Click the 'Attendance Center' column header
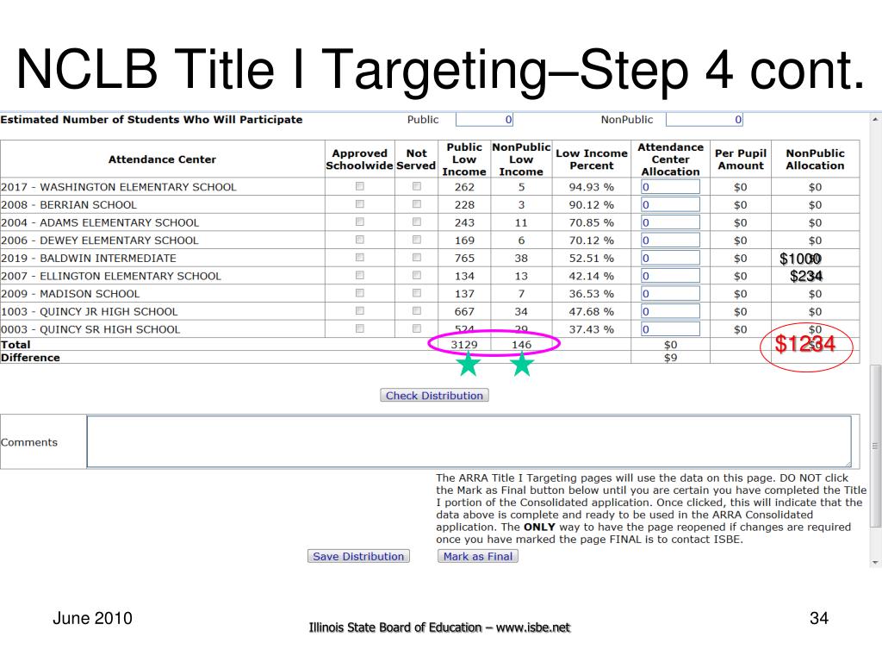This screenshot has height=662, width=882. coord(162,159)
